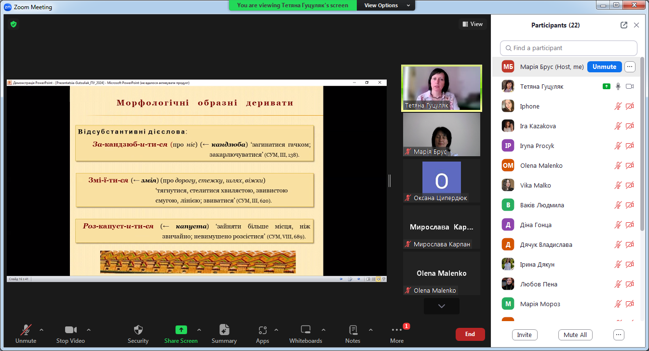Pop out the Participants panel

[x=624, y=25]
